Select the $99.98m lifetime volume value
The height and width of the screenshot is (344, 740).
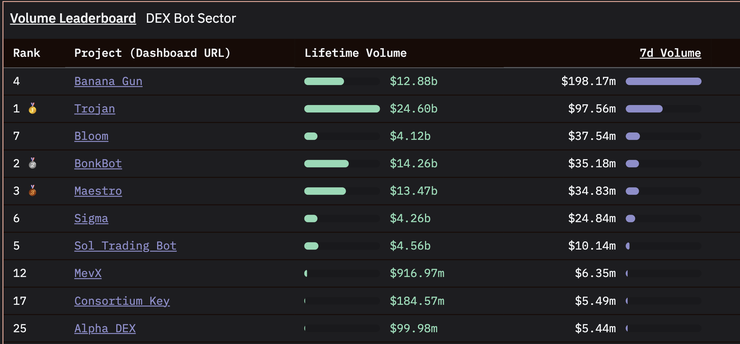414,328
